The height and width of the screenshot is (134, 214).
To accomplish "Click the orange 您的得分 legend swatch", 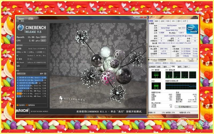I will pyautogui.click(x=17, y=105).
